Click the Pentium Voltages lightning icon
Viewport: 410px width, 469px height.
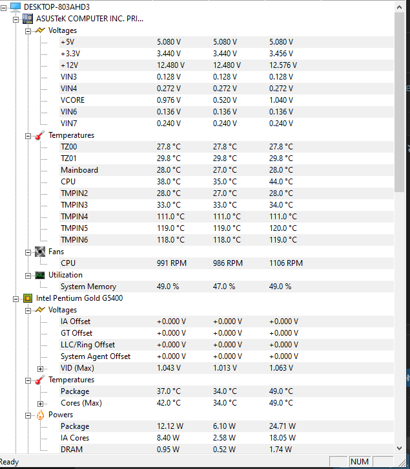40,310
